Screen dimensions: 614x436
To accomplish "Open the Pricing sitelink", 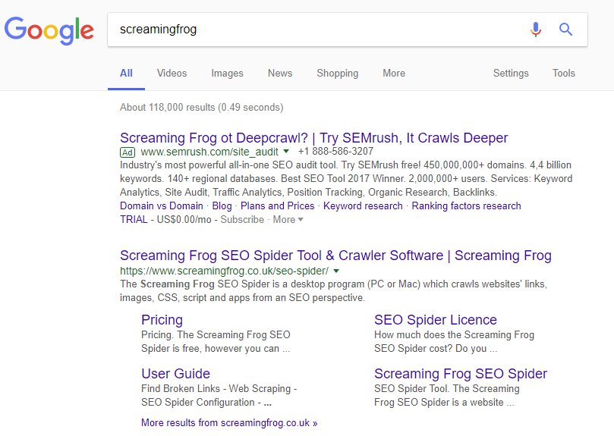I will (x=162, y=320).
